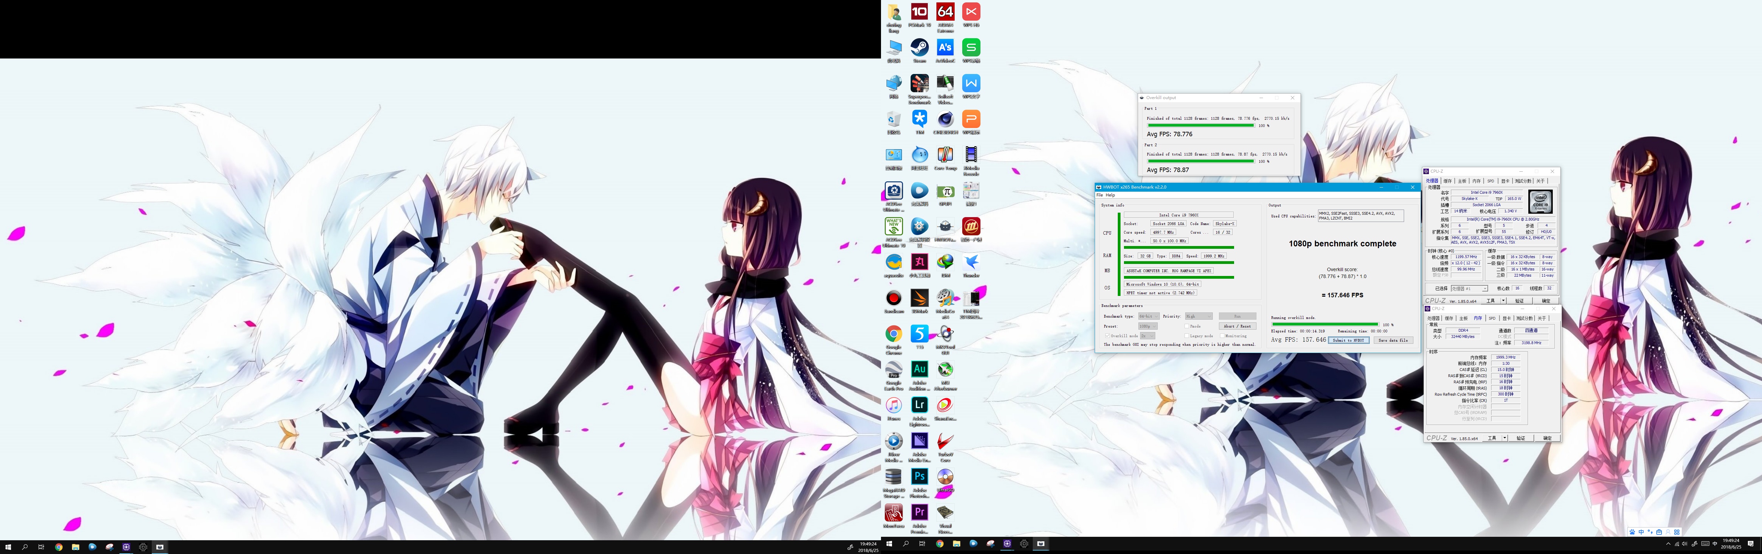Open the Superposition Benchmark desktop icon

(x=919, y=89)
